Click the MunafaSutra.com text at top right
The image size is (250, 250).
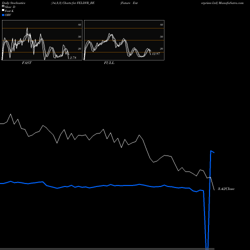pyautogui.click(x=231, y=3)
